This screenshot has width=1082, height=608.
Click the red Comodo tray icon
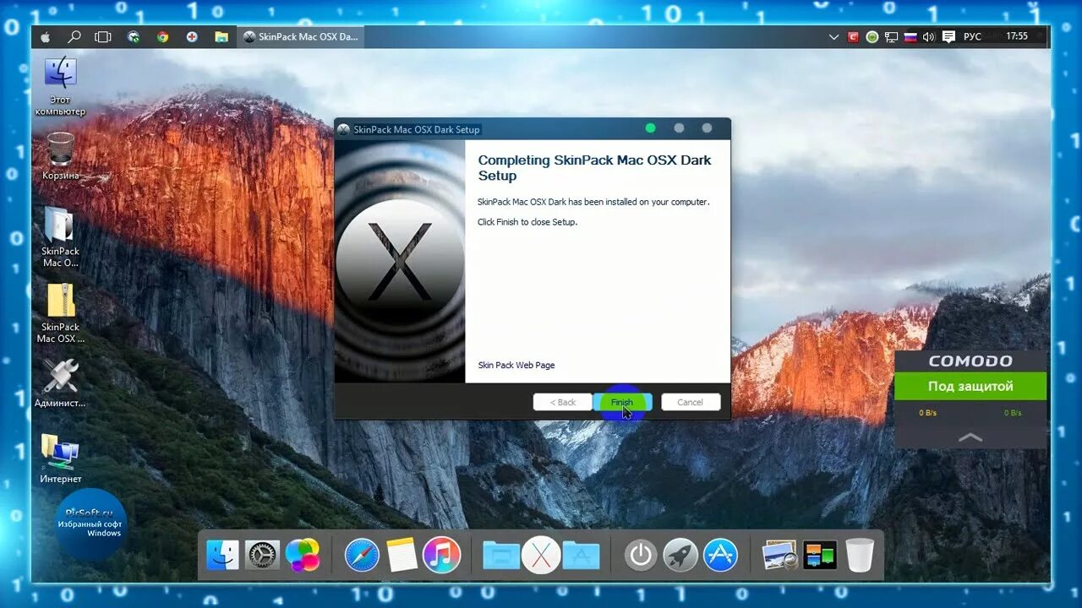tap(854, 37)
